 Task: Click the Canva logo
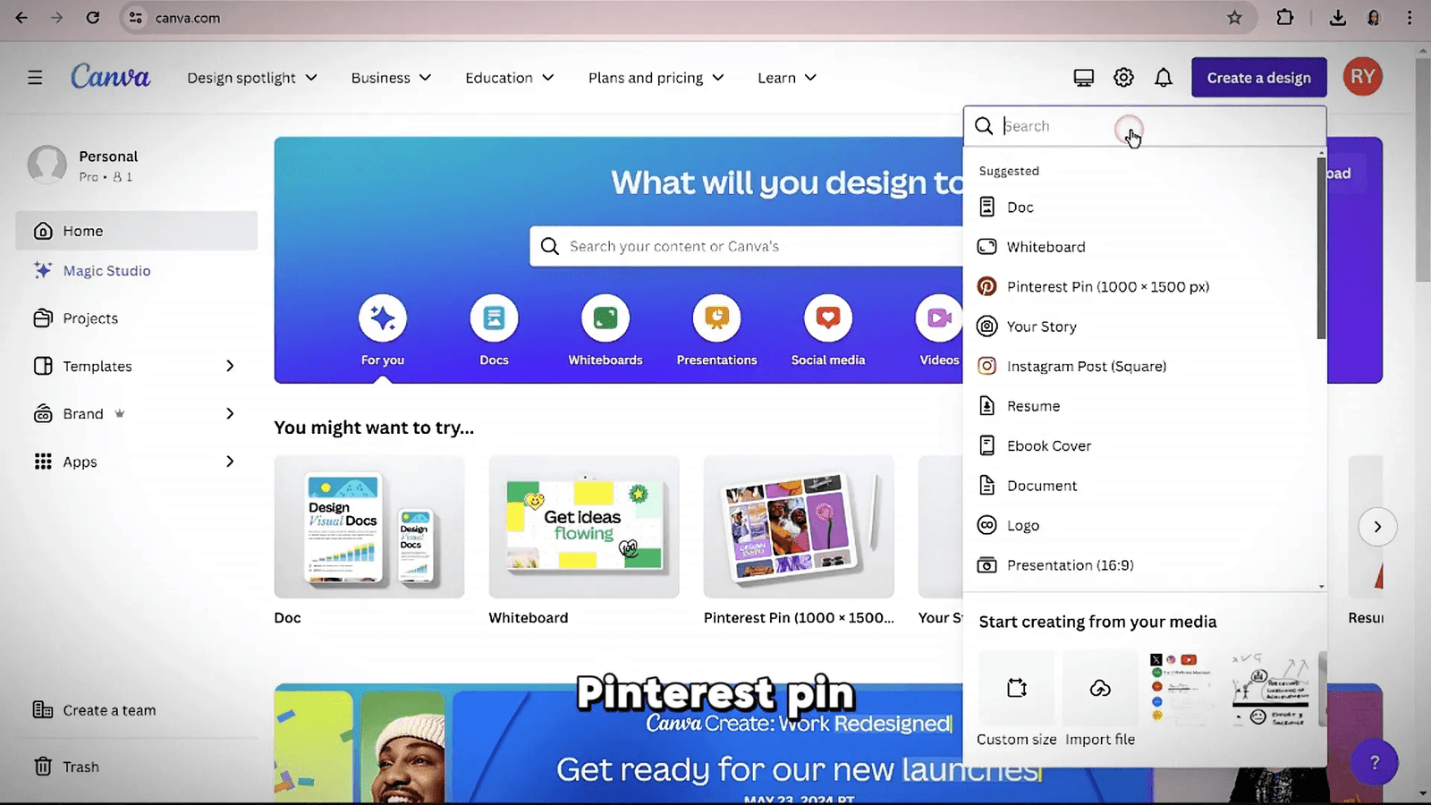[x=111, y=77]
